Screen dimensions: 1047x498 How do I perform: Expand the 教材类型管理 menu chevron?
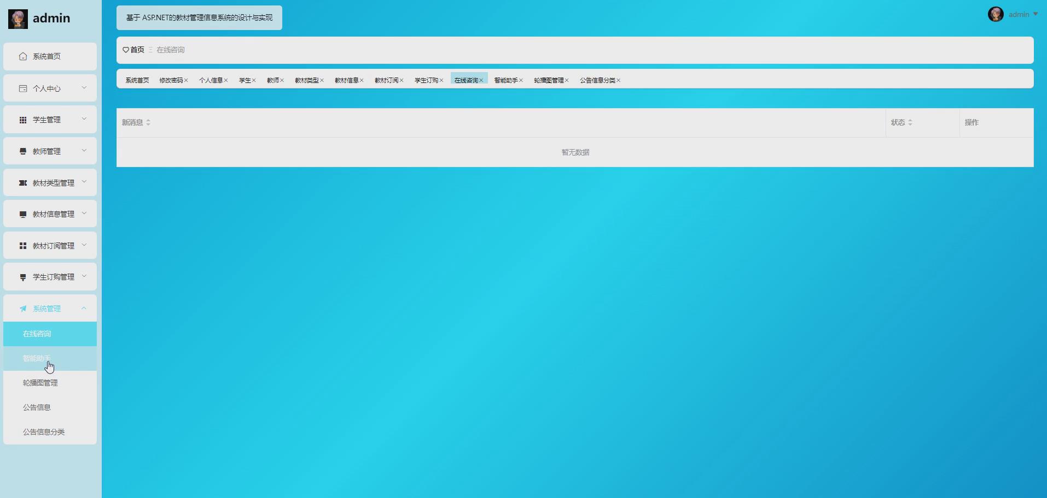84,181
